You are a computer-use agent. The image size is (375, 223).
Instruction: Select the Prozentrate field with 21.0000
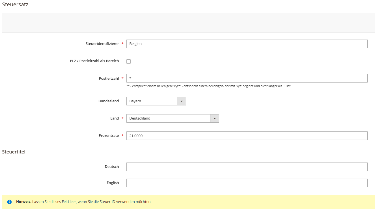pyautogui.click(x=247, y=136)
